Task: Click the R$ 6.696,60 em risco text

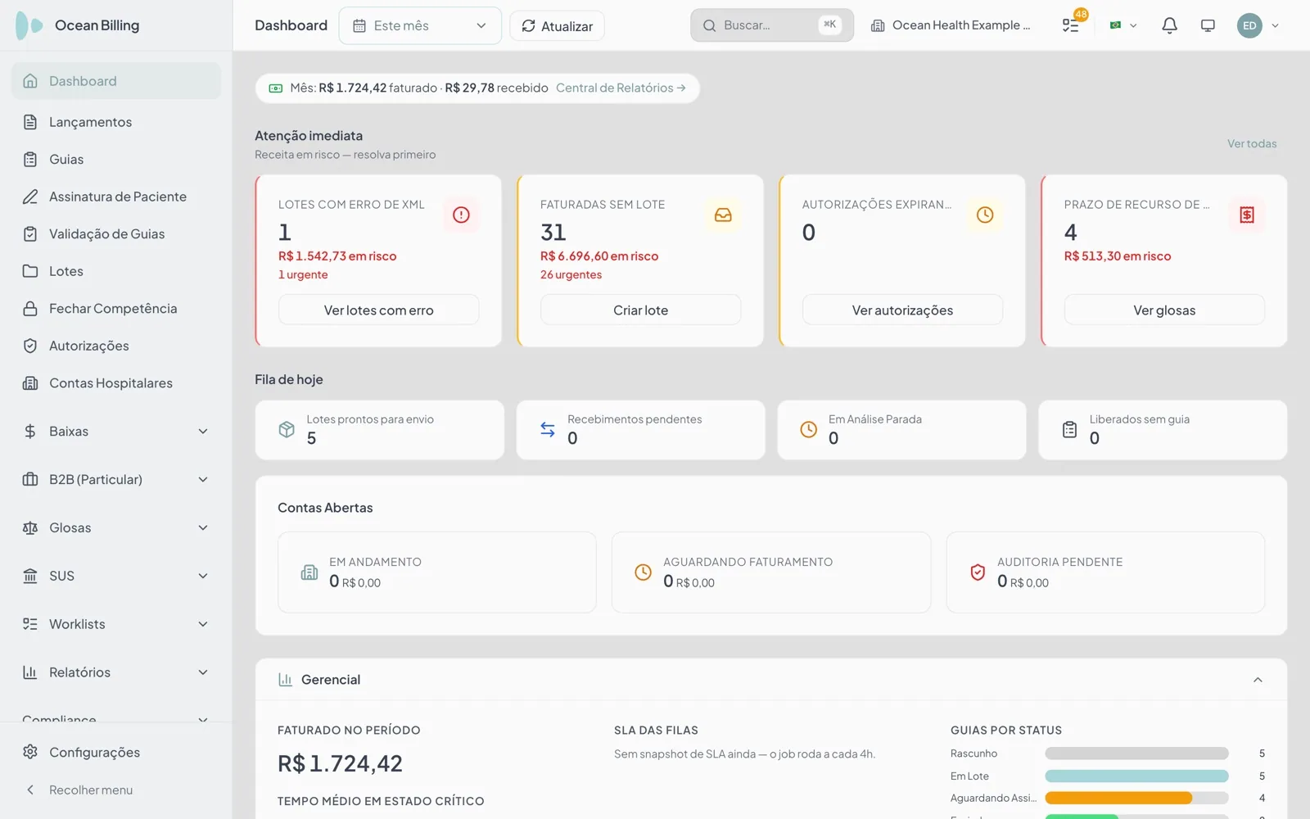Action: pyautogui.click(x=599, y=256)
